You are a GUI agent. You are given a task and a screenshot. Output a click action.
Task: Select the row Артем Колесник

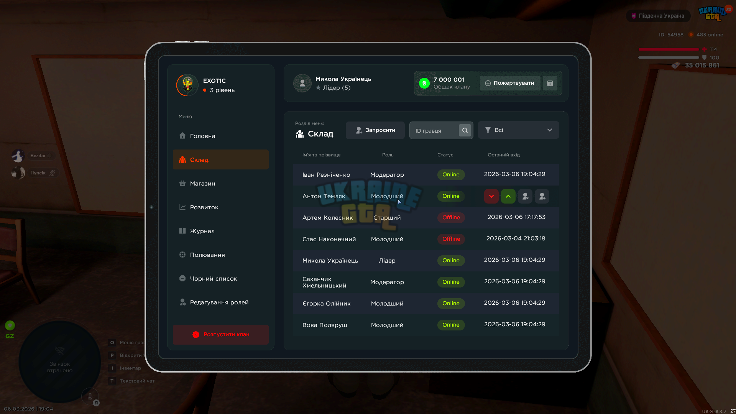(426, 217)
